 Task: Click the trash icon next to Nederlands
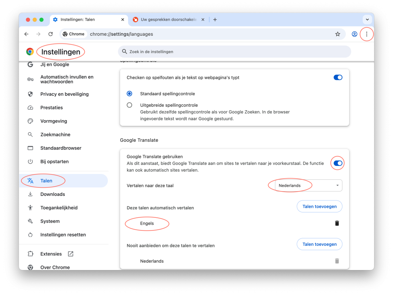click(x=337, y=261)
